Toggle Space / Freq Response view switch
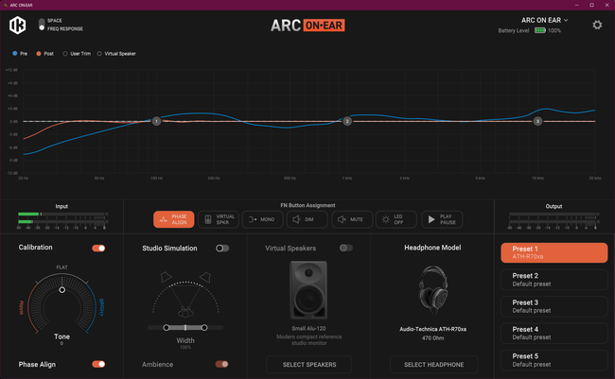 tap(42, 25)
